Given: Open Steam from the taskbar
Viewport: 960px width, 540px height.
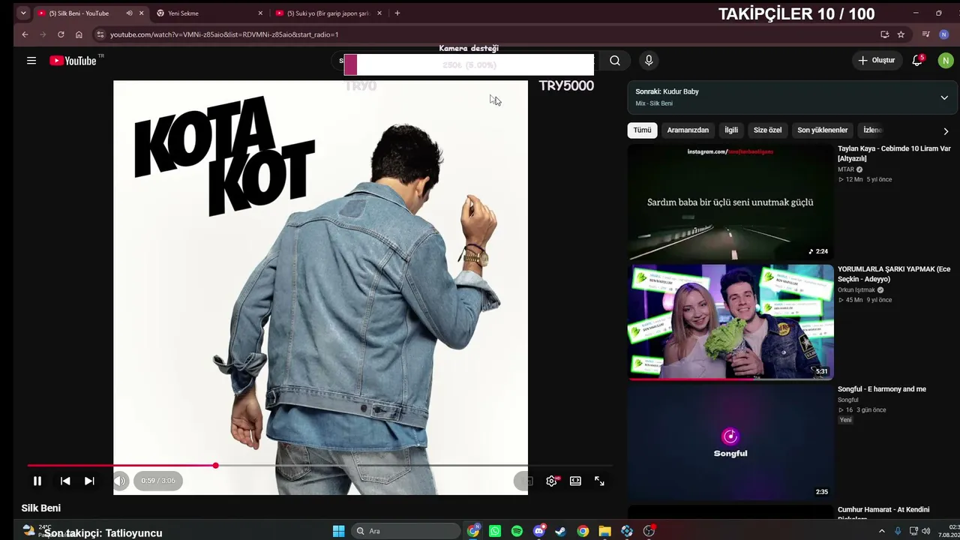Looking at the screenshot, I should (560, 531).
